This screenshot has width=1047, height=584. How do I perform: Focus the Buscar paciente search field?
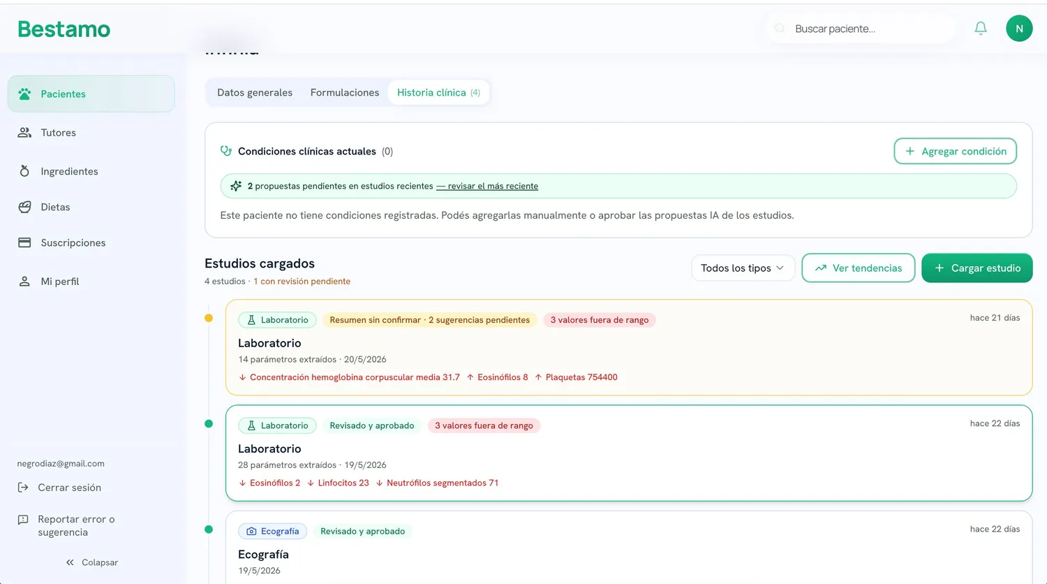tap(861, 29)
